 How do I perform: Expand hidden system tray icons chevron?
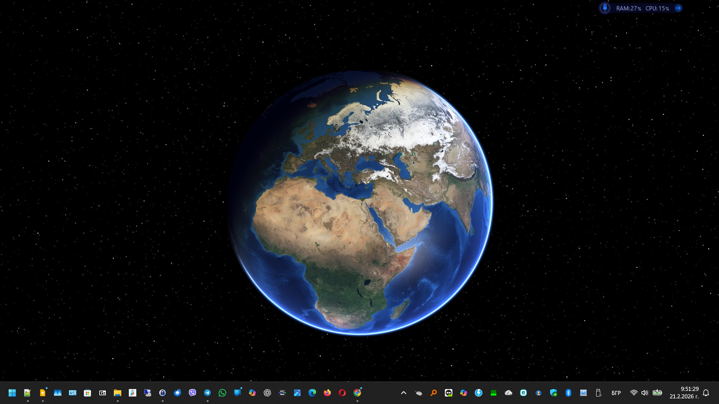(404, 393)
